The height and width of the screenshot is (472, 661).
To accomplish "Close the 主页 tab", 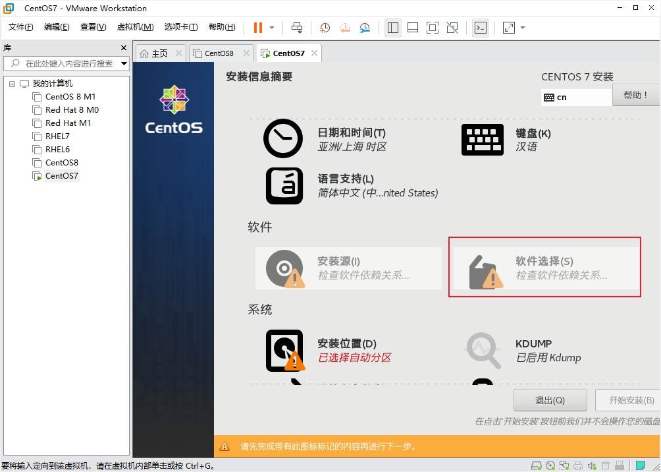I will tap(178, 53).
